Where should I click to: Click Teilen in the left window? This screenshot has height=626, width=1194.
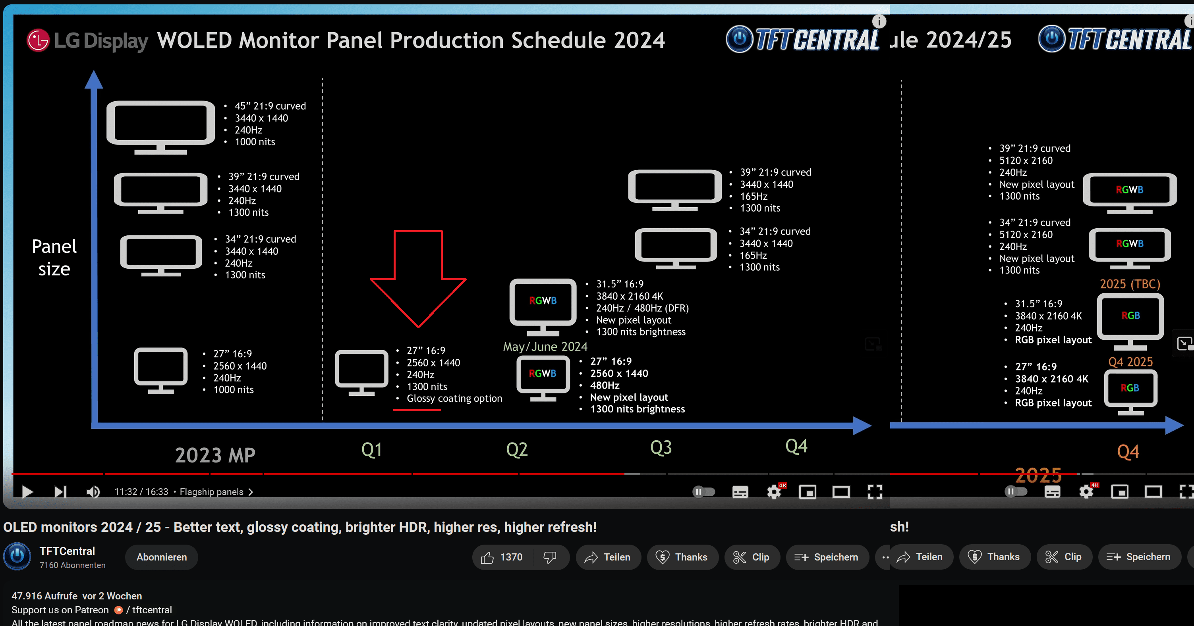pos(608,557)
